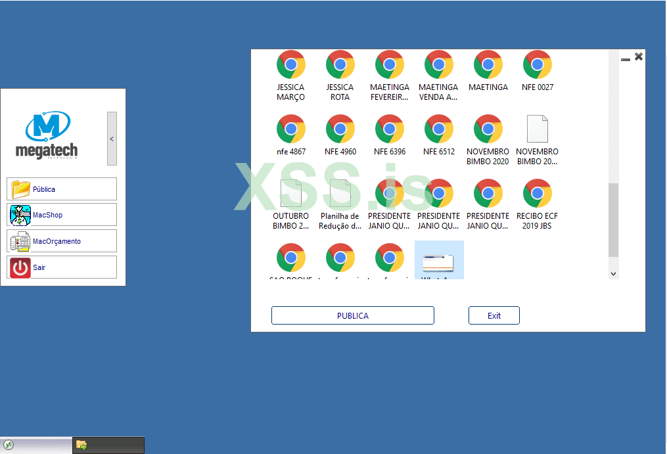Viewport: 667px width, 454px height.
Task: Select the highlighted What A... image thumbnail
Action: (x=438, y=263)
